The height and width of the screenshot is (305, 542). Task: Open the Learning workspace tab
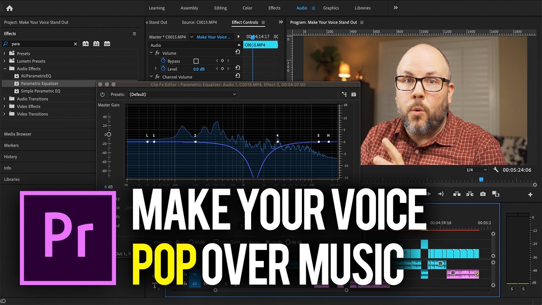click(x=157, y=8)
